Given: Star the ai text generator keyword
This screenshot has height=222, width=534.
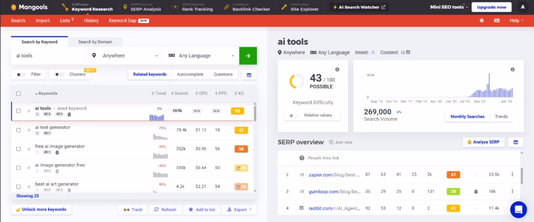Looking at the screenshot, I should [x=29, y=130].
